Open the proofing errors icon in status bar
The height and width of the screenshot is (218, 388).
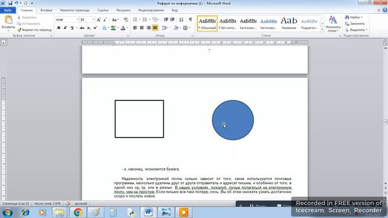[68, 203]
